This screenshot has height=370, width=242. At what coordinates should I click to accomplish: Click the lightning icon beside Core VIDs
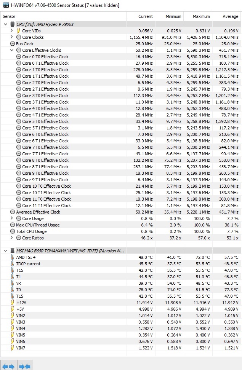tap(18, 31)
